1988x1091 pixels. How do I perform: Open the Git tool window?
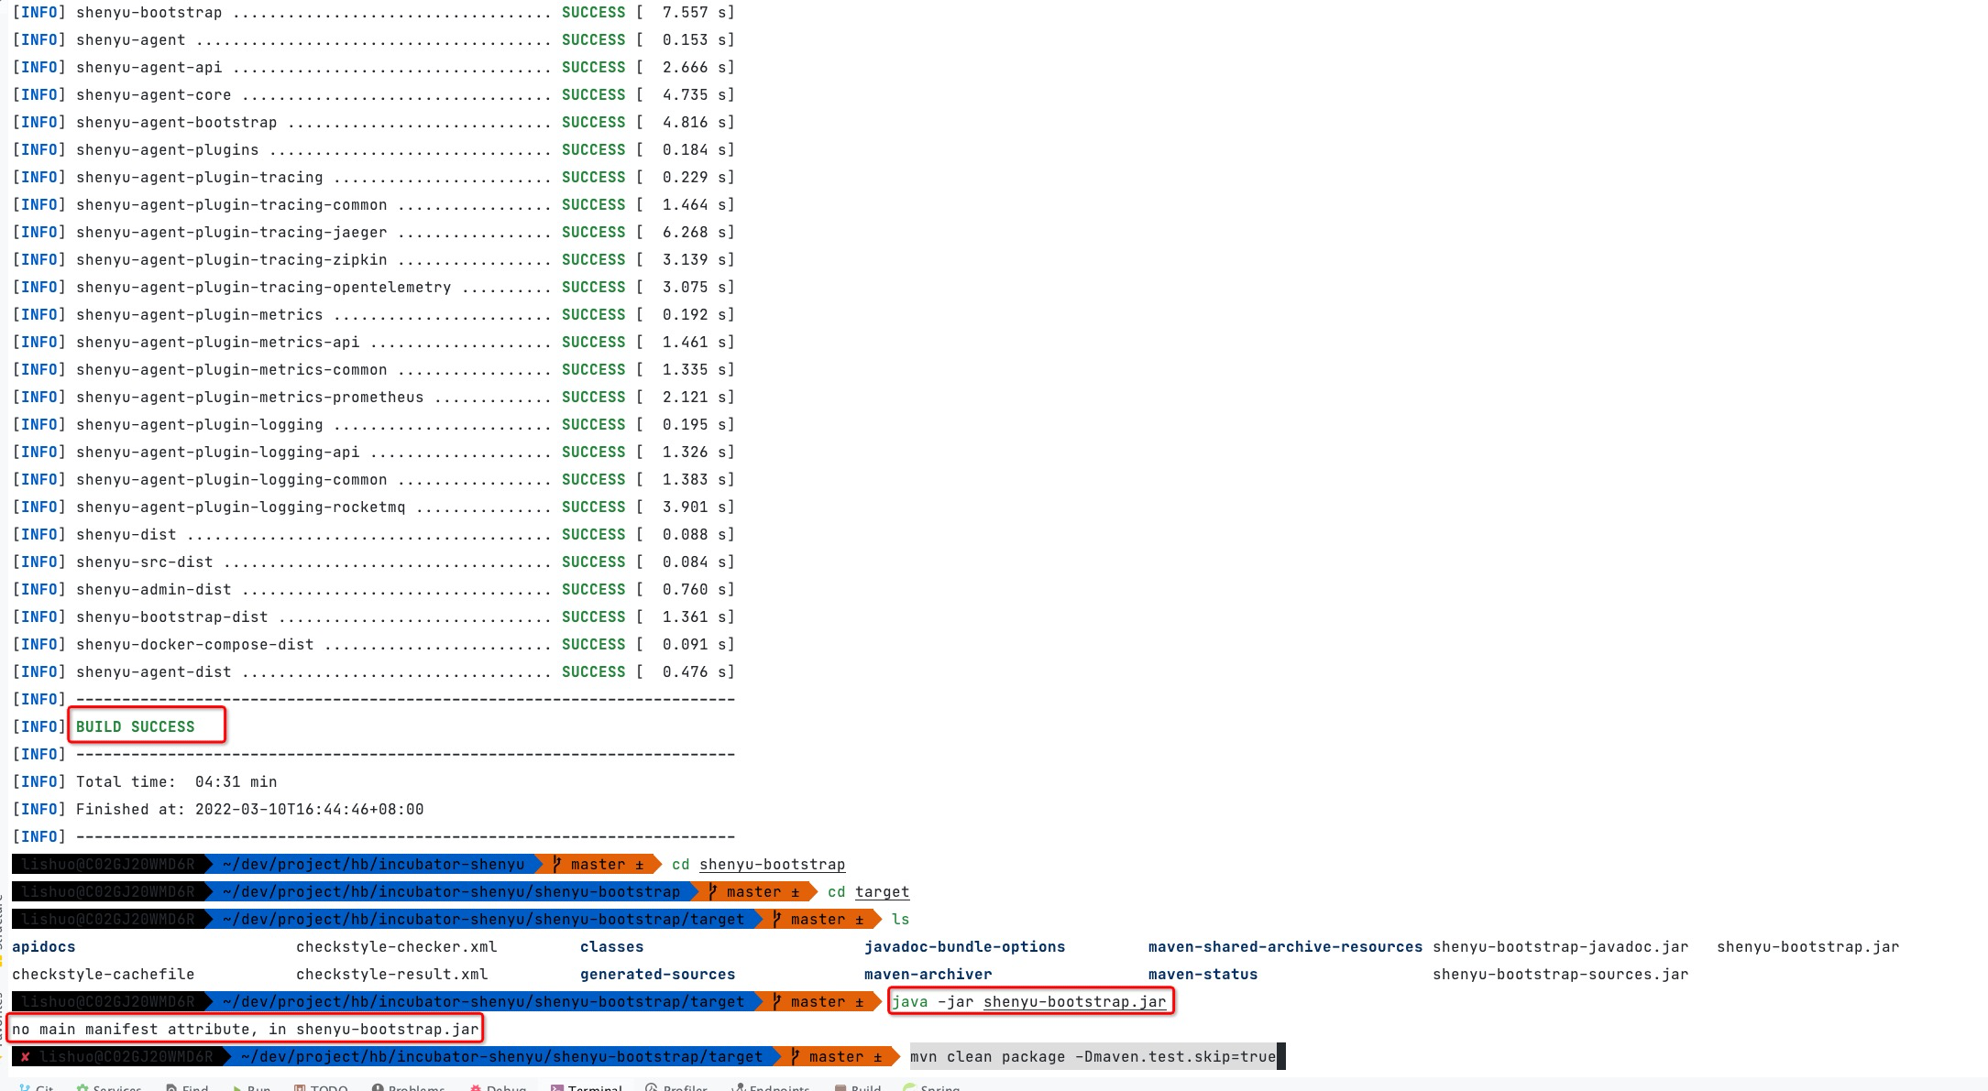click(x=43, y=1087)
